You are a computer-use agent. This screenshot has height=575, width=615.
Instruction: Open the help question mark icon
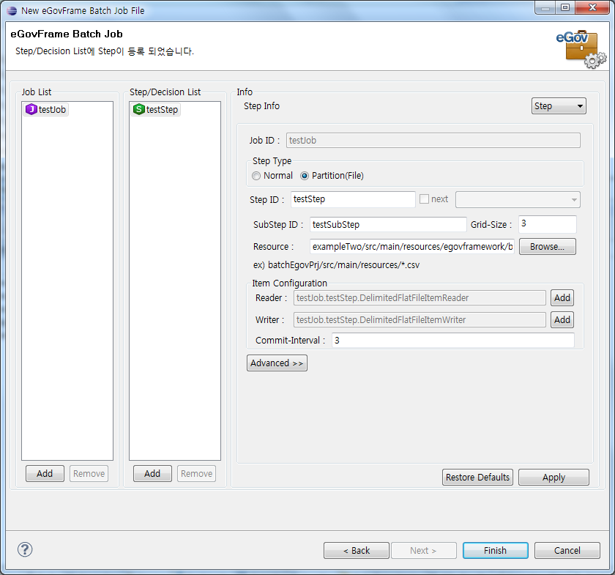click(25, 549)
